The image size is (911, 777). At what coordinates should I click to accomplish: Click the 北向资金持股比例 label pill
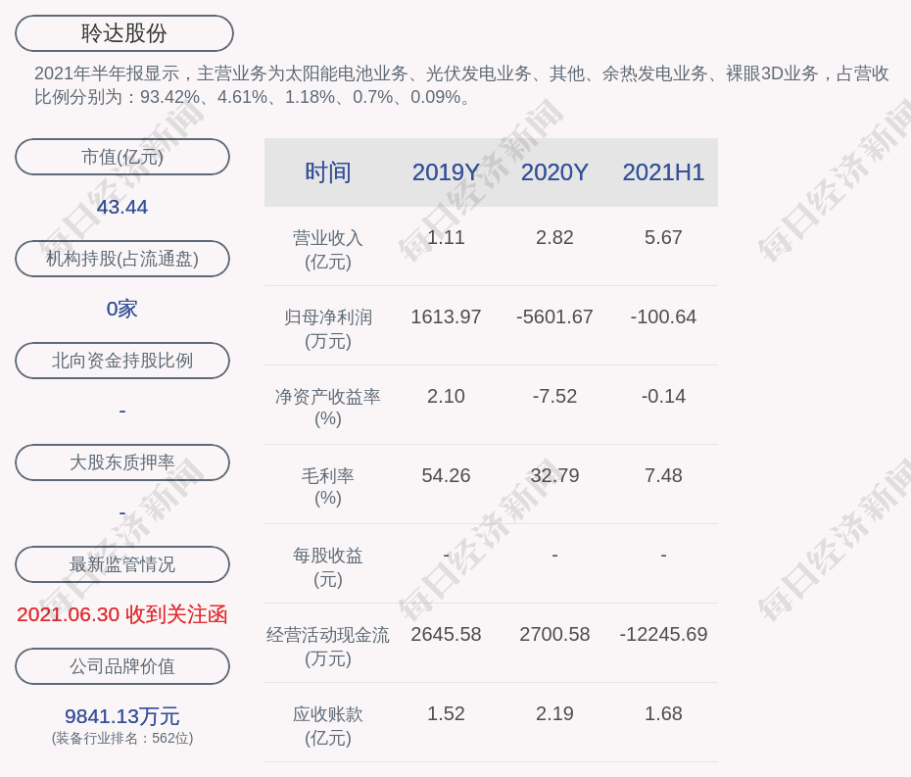[122, 361]
